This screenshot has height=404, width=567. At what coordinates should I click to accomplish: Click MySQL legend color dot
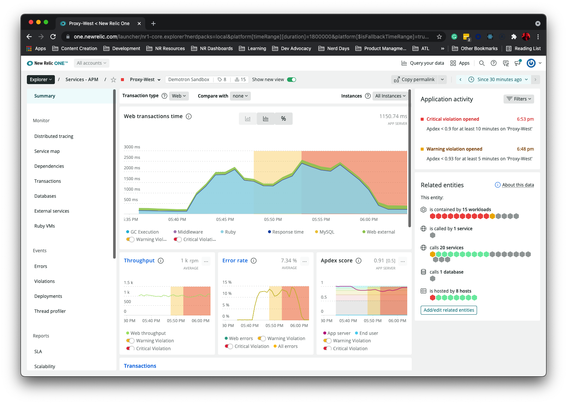click(317, 232)
